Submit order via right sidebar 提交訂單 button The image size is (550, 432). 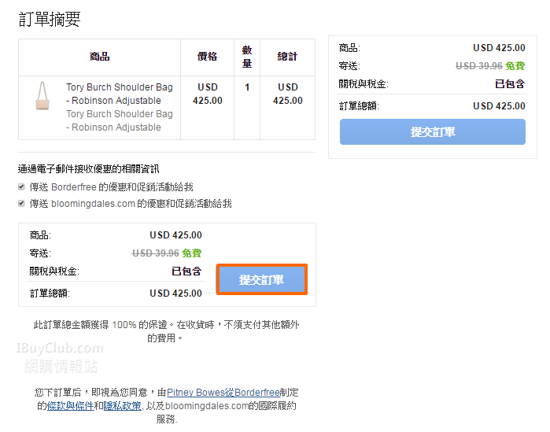433,132
